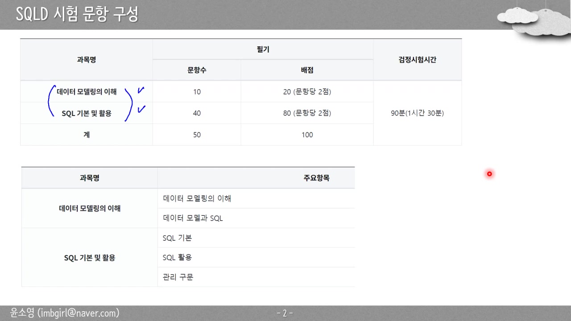Select the SQL 기본 list item
Image resolution: width=571 pixels, height=321 pixels.
178,238
